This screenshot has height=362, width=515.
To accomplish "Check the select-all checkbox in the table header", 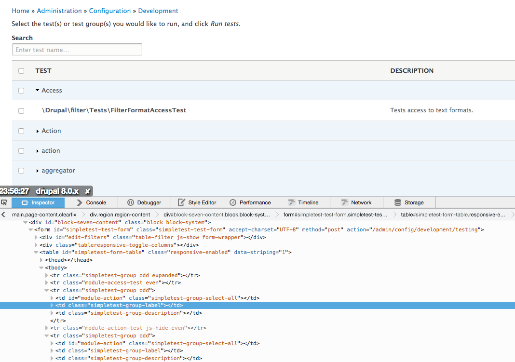I will [x=21, y=71].
